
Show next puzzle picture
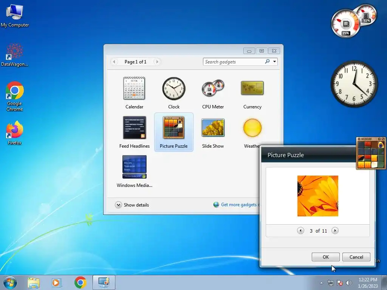pos(335,231)
